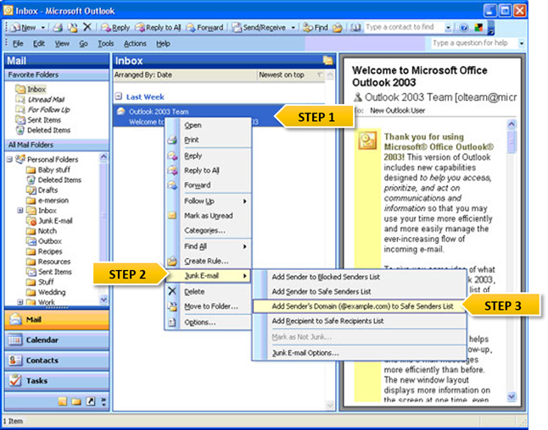Open the Follow Up submenu
The width and height of the screenshot is (548, 430).
209,201
